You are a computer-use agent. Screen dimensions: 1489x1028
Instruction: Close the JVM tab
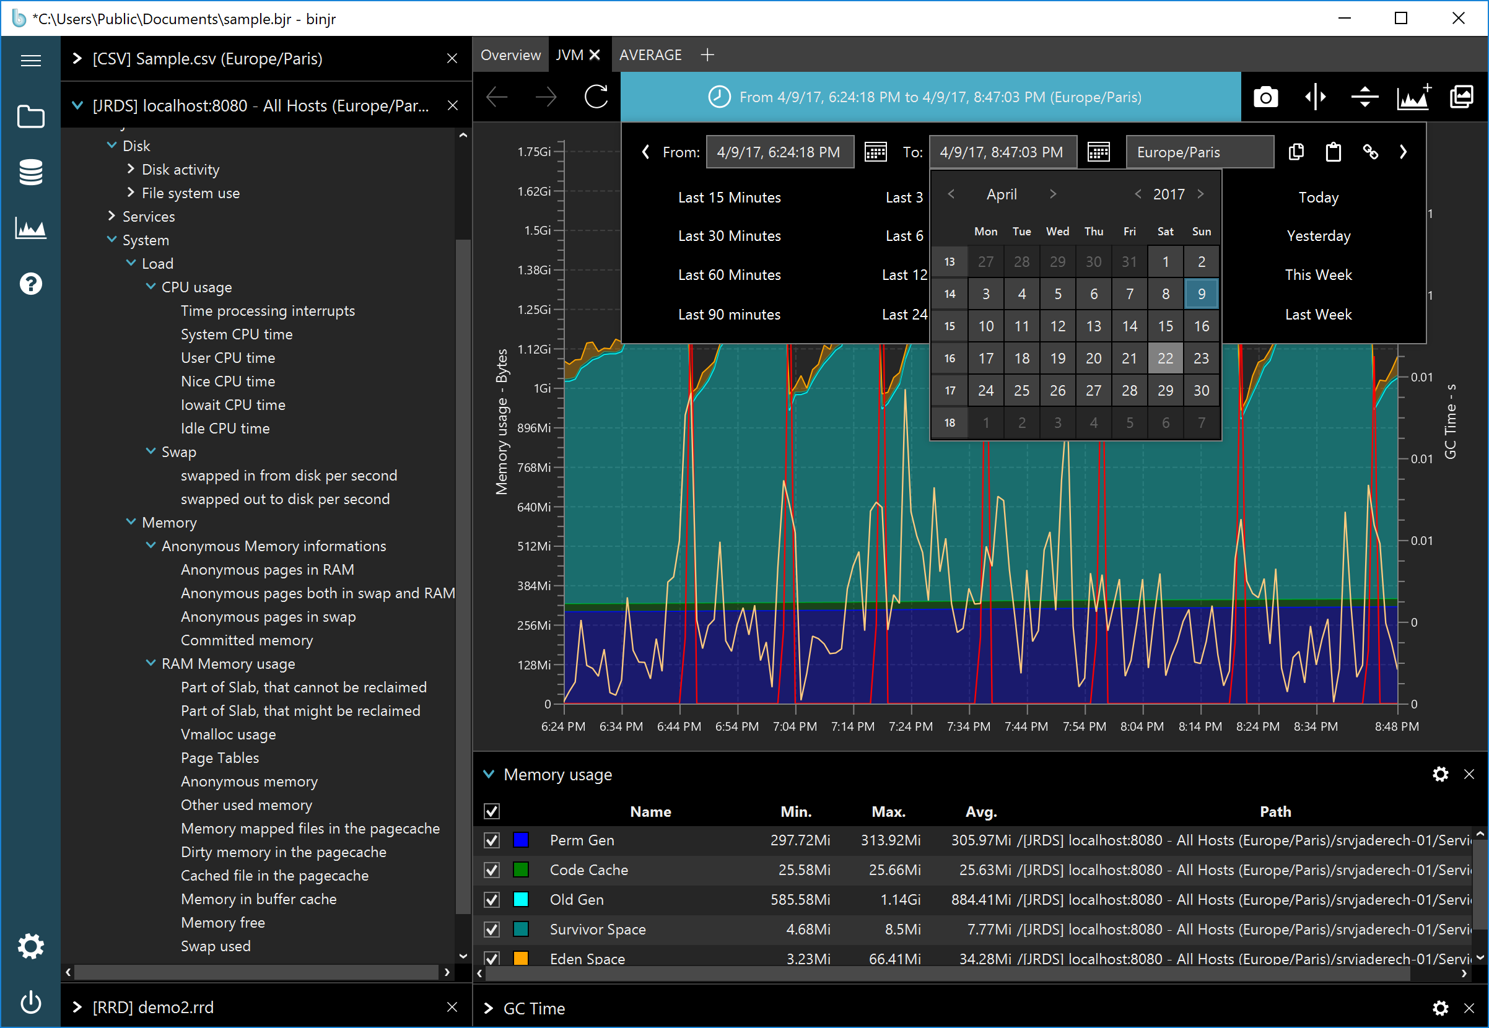[x=595, y=54]
